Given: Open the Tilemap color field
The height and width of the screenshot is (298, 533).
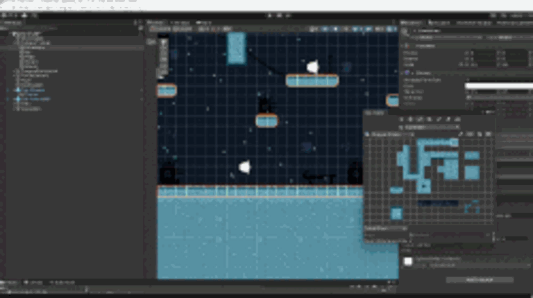Looking at the screenshot, I should (x=499, y=86).
